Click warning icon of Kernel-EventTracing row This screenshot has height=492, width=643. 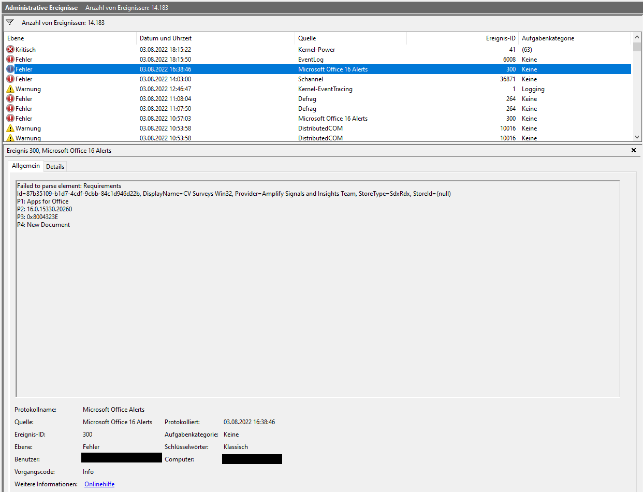pyautogui.click(x=10, y=89)
